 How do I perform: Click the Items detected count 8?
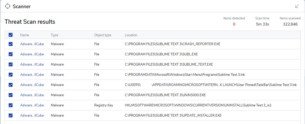(x=234, y=24)
